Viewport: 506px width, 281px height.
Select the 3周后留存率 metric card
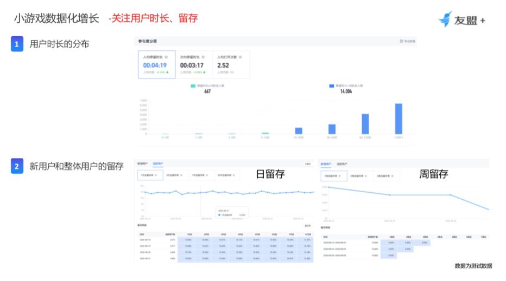tap(386, 176)
